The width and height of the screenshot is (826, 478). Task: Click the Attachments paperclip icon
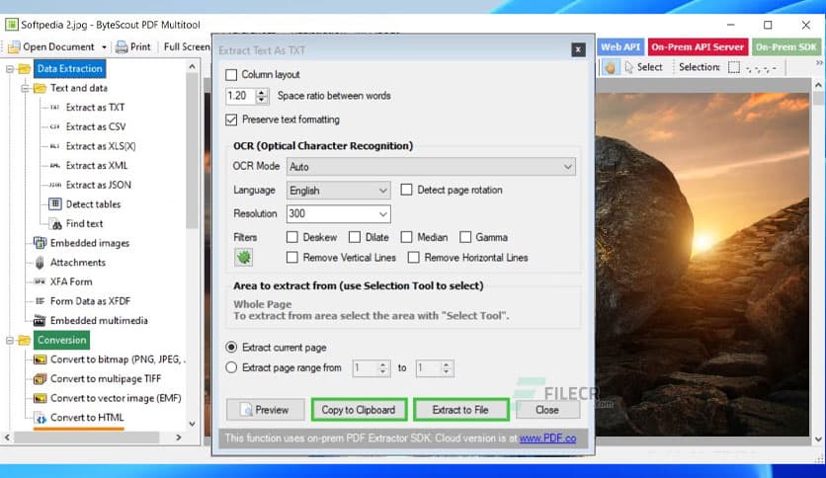coord(40,262)
